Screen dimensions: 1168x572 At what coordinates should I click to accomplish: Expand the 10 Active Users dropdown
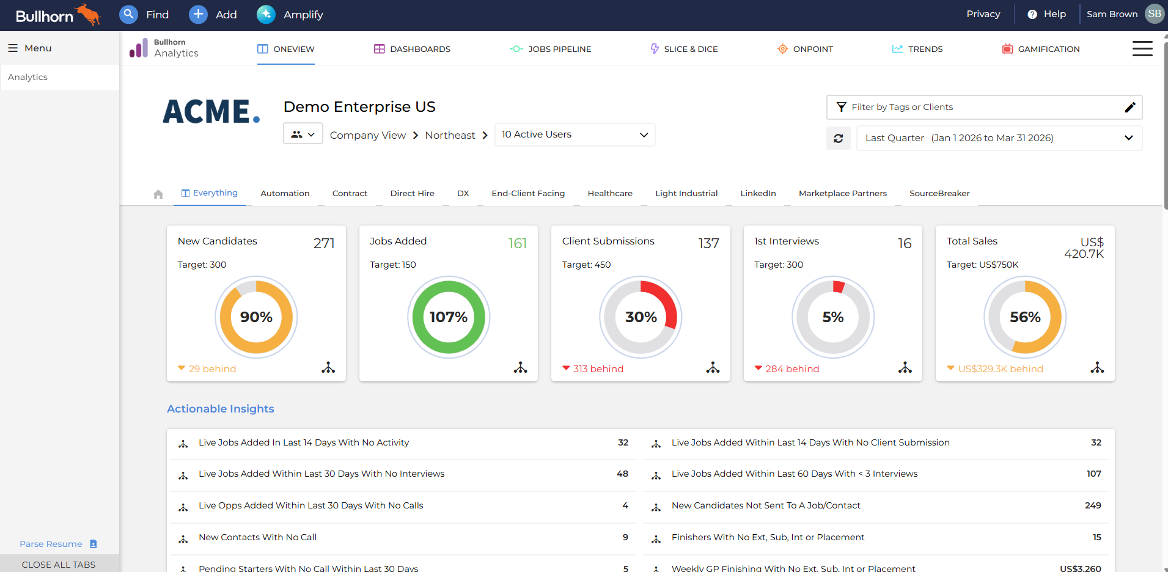pyautogui.click(x=575, y=134)
